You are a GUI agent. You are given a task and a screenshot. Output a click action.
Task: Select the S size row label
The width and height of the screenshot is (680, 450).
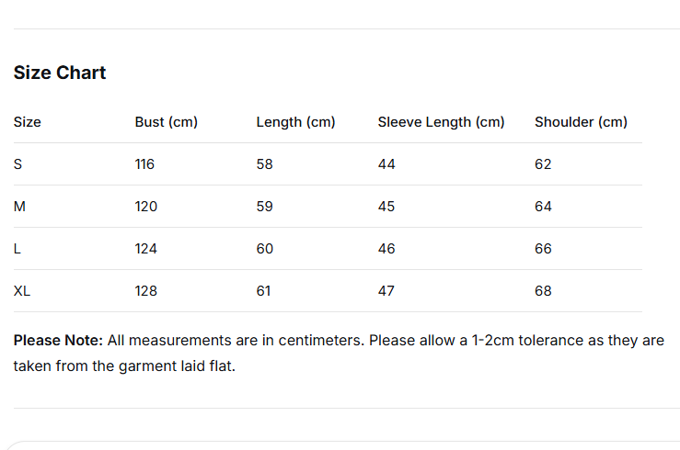[17, 164]
